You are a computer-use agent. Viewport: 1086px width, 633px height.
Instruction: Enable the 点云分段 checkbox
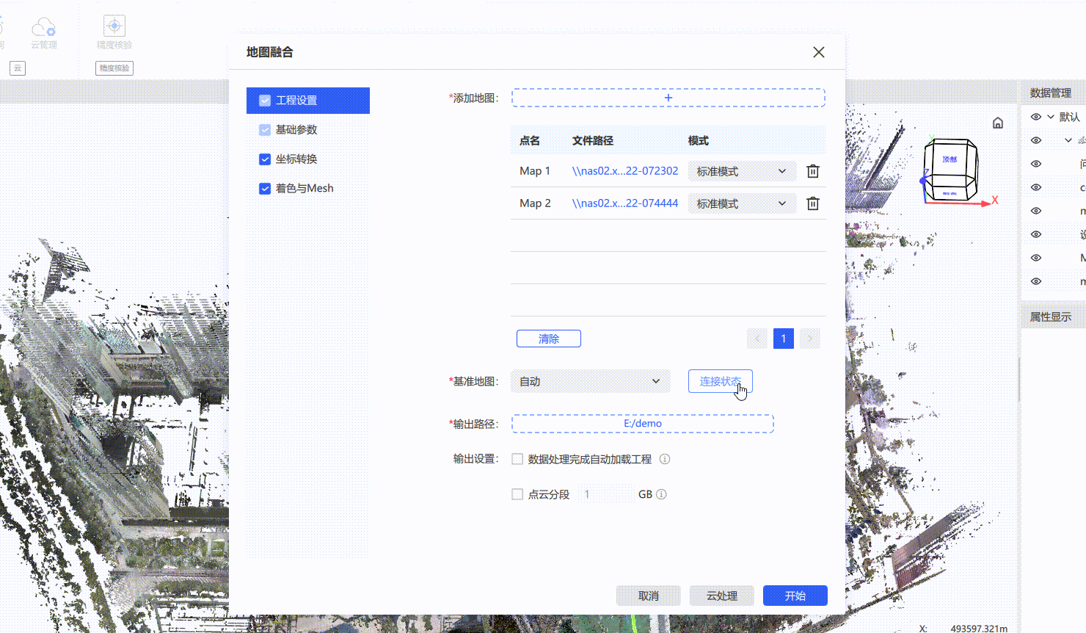click(x=517, y=494)
